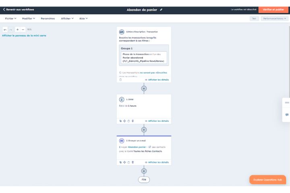
Task: Open the Fichier dropdown menu
Action: pyautogui.click(x=10, y=18)
